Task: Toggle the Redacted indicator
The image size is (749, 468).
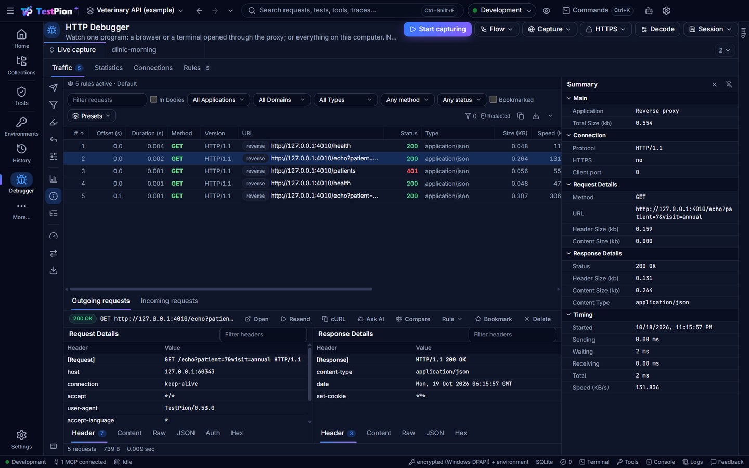Action: pyautogui.click(x=495, y=116)
